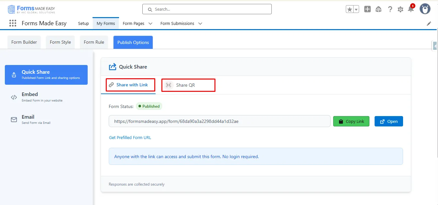The image size is (438, 205).
Task: Select the Email sharing option
Action: 28,119
